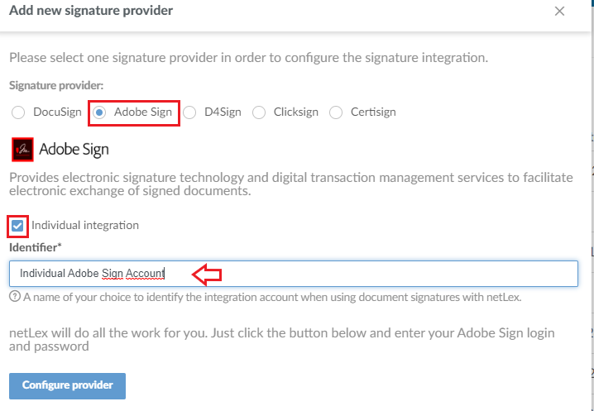The width and height of the screenshot is (594, 411).
Task: Click the Adobe Sign logo icon
Action: click(x=22, y=150)
